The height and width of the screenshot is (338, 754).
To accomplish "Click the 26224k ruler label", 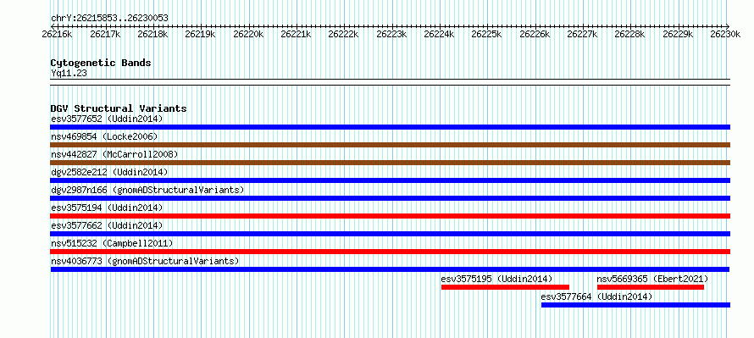I will point(439,34).
